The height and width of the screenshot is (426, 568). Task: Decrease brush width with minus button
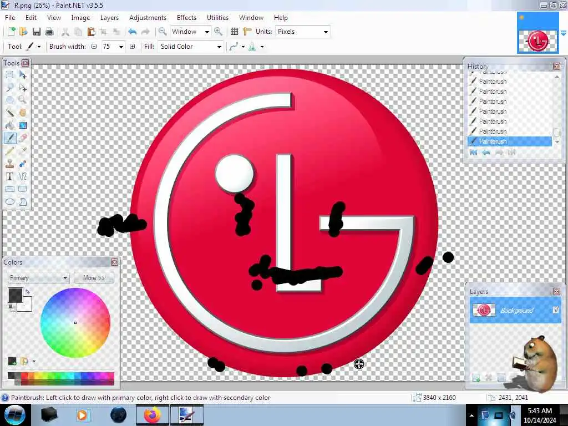coord(94,47)
